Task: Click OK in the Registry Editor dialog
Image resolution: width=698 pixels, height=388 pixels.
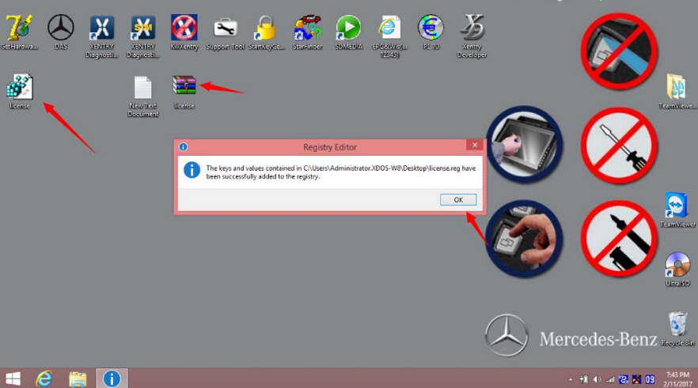Action: (458, 200)
